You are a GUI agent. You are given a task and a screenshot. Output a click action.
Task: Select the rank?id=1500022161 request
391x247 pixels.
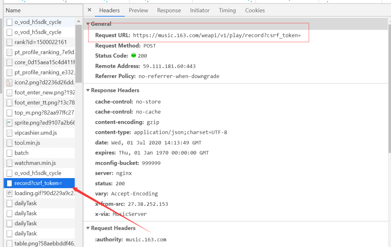coord(39,42)
